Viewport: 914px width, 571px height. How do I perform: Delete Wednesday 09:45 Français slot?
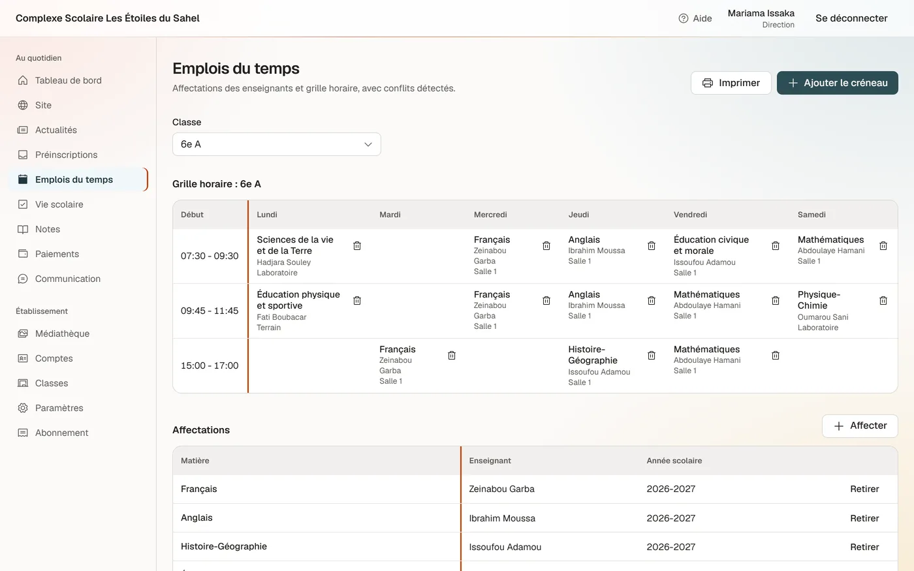[x=546, y=301]
